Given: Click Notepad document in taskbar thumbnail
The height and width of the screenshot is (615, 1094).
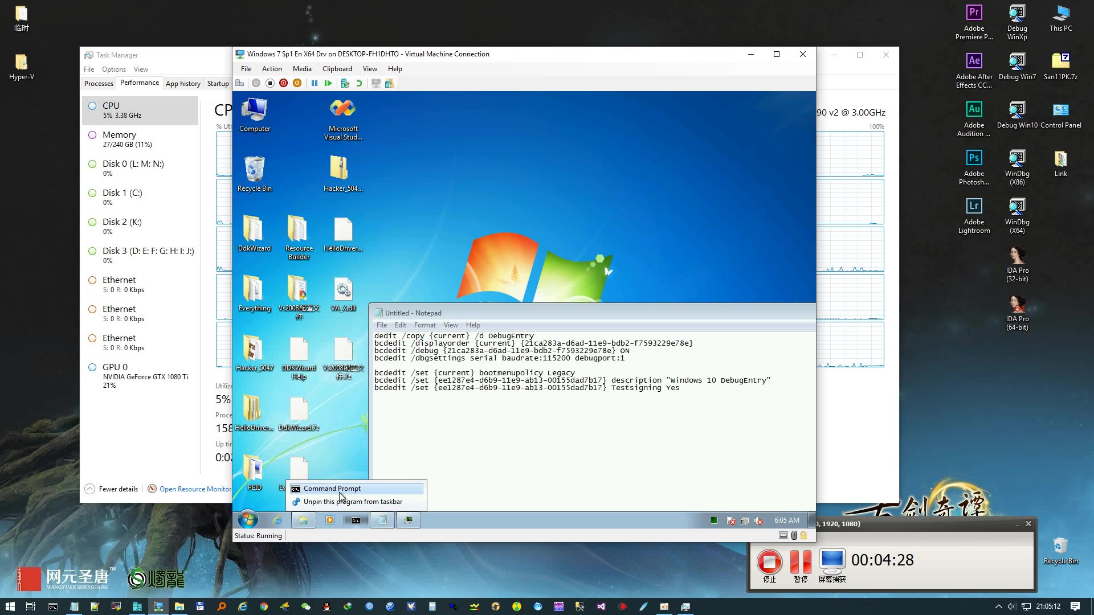Looking at the screenshot, I should pyautogui.click(x=383, y=520).
